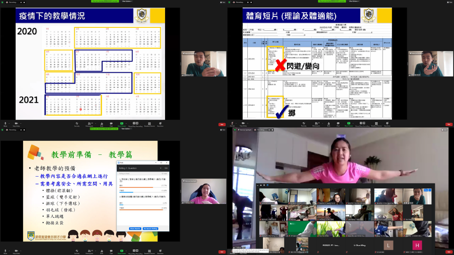Stop video in the 疫情下的教學情況 window
The width and height of the screenshot is (454, 255).
16,124
